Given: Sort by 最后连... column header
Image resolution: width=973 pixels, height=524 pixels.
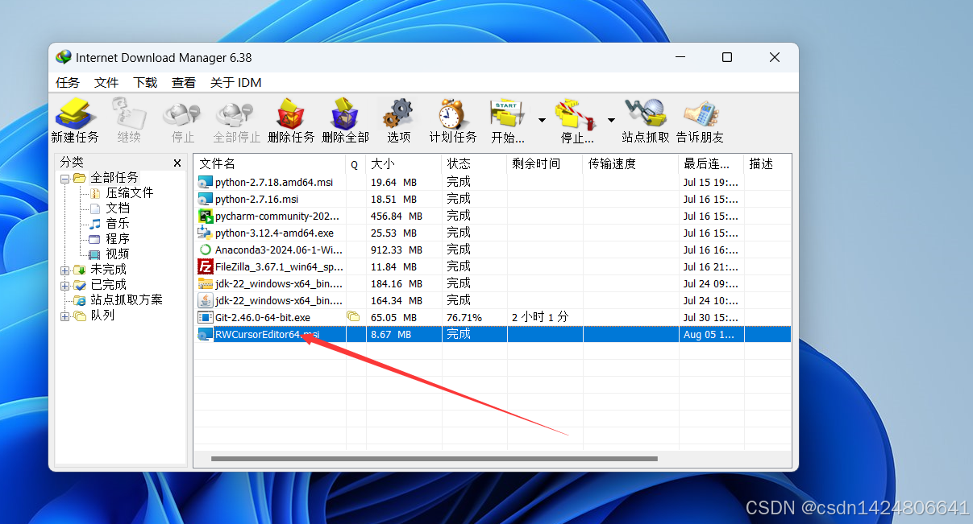Looking at the screenshot, I should coord(711,164).
